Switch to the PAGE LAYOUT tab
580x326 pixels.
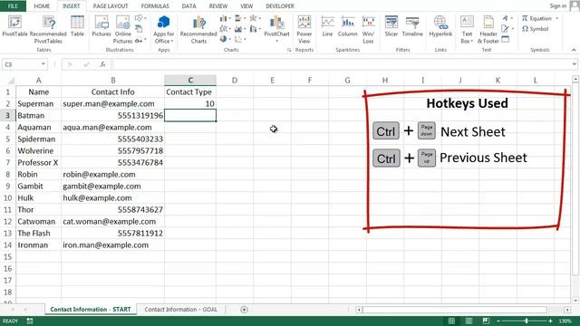pyautogui.click(x=111, y=6)
